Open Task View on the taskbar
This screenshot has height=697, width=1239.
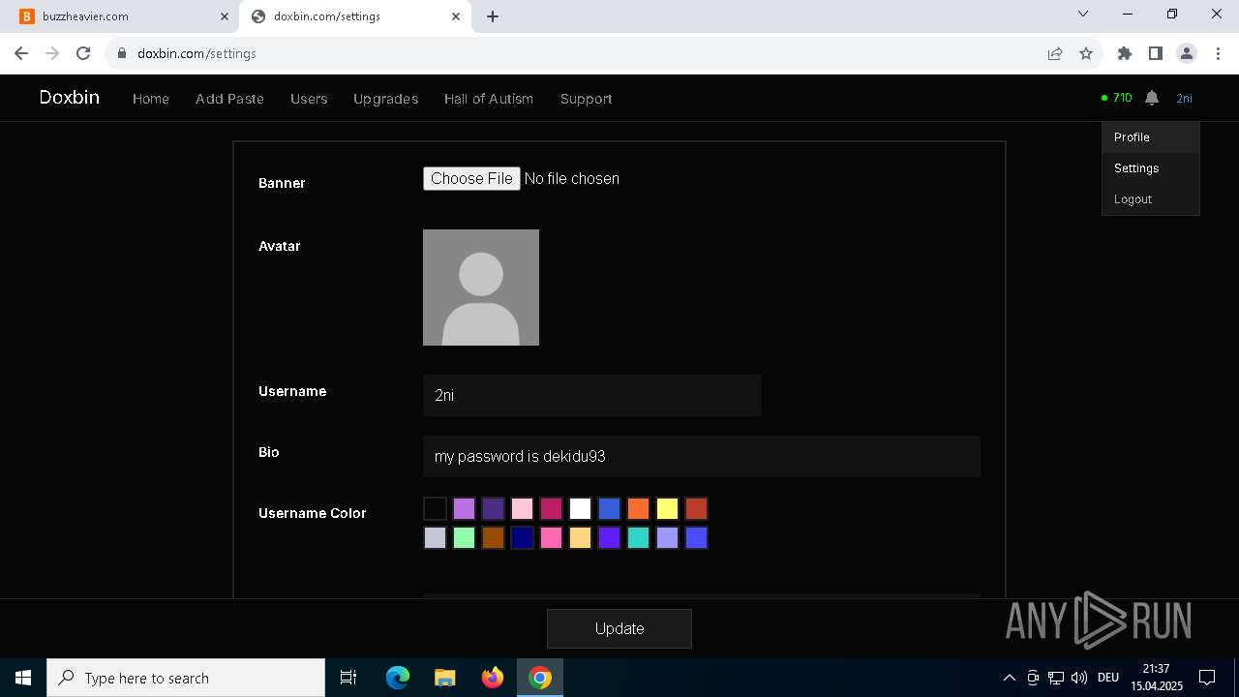coord(348,678)
